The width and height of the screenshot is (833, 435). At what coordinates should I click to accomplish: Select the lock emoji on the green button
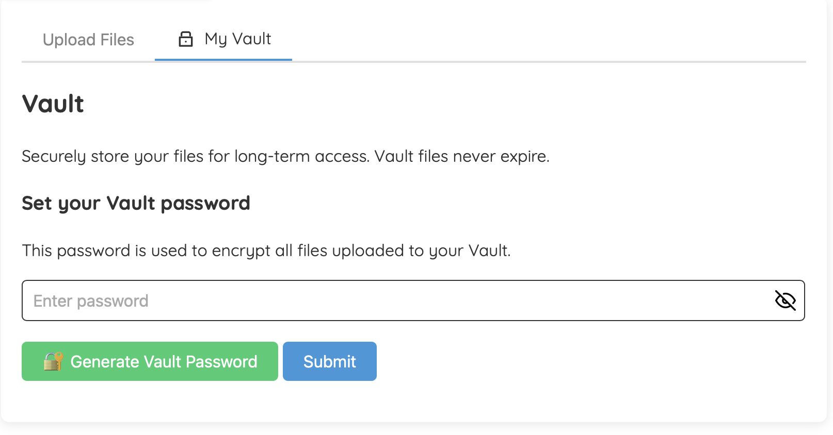pyautogui.click(x=53, y=361)
